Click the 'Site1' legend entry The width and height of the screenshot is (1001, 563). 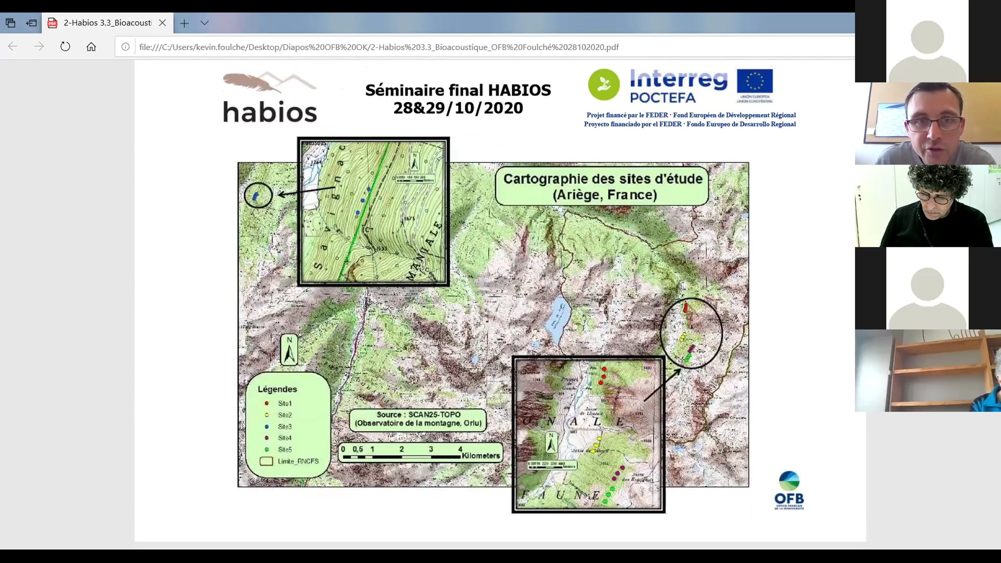(278, 403)
